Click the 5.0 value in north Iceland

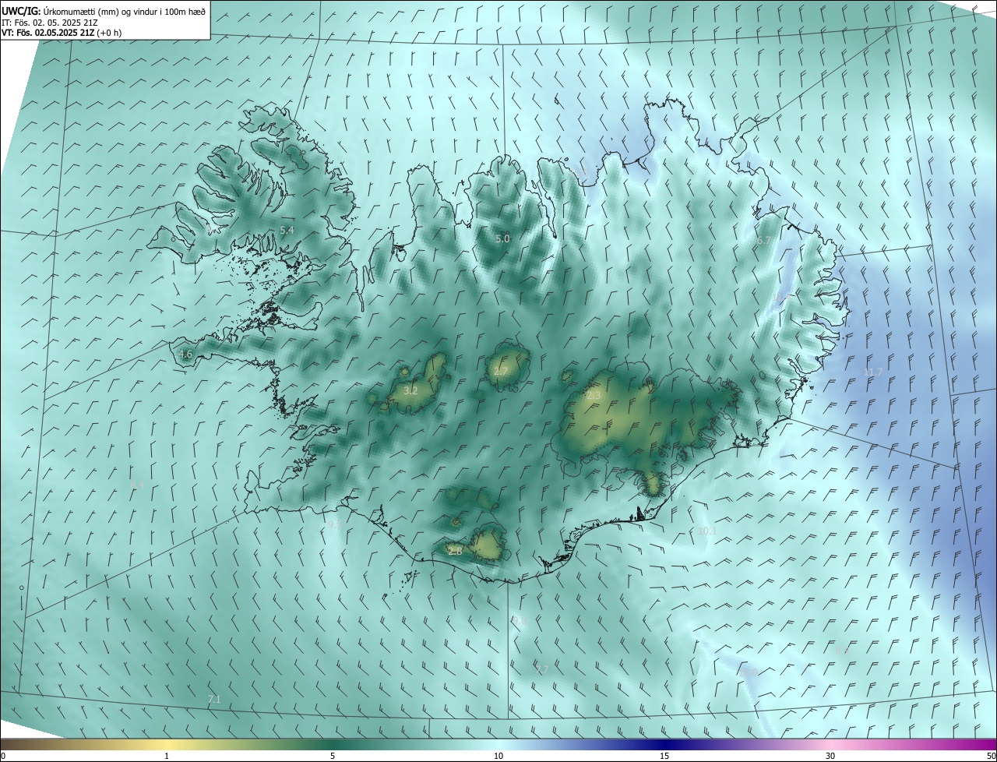502,239
